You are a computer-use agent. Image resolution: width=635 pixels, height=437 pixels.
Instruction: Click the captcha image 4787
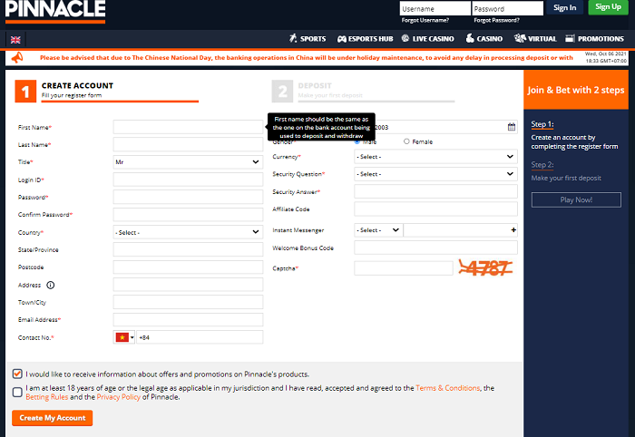pyautogui.click(x=486, y=267)
